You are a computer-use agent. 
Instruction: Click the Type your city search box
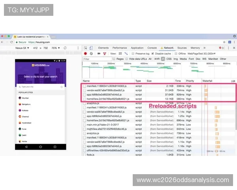point(41,87)
